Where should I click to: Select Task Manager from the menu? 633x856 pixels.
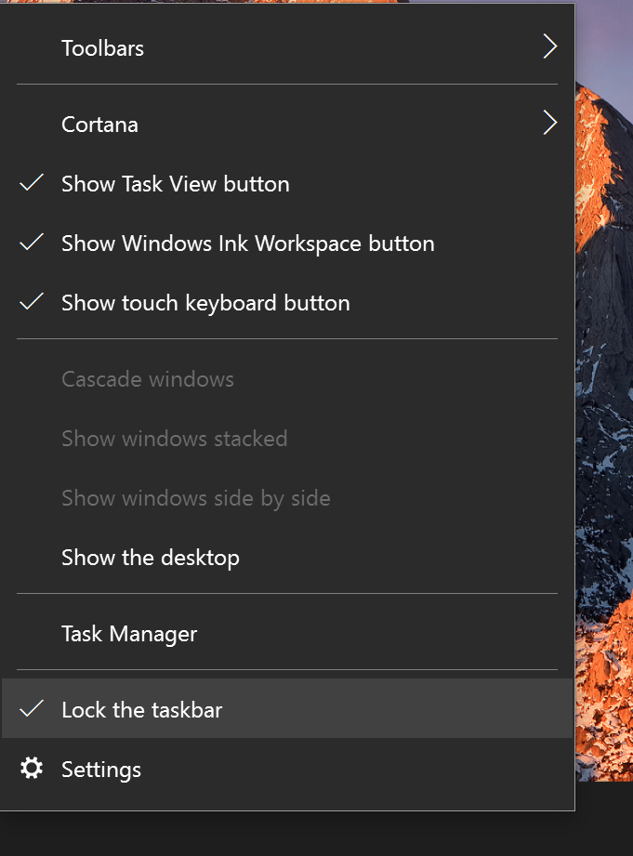(128, 633)
